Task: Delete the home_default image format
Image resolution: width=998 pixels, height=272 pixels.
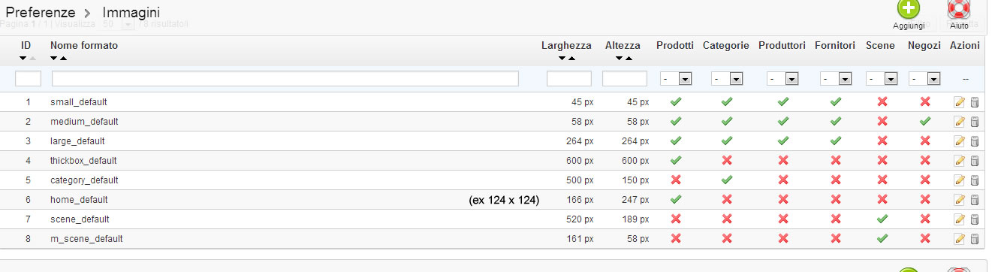Action: tap(975, 199)
